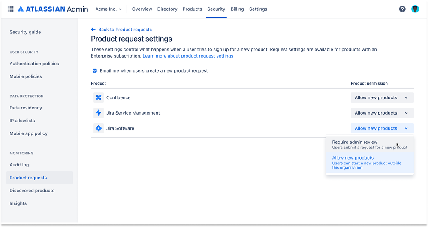Click the Jira Service Management icon

tap(99, 113)
